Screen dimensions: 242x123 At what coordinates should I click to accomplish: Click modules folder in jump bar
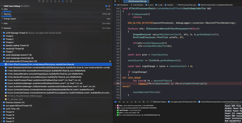168,5
